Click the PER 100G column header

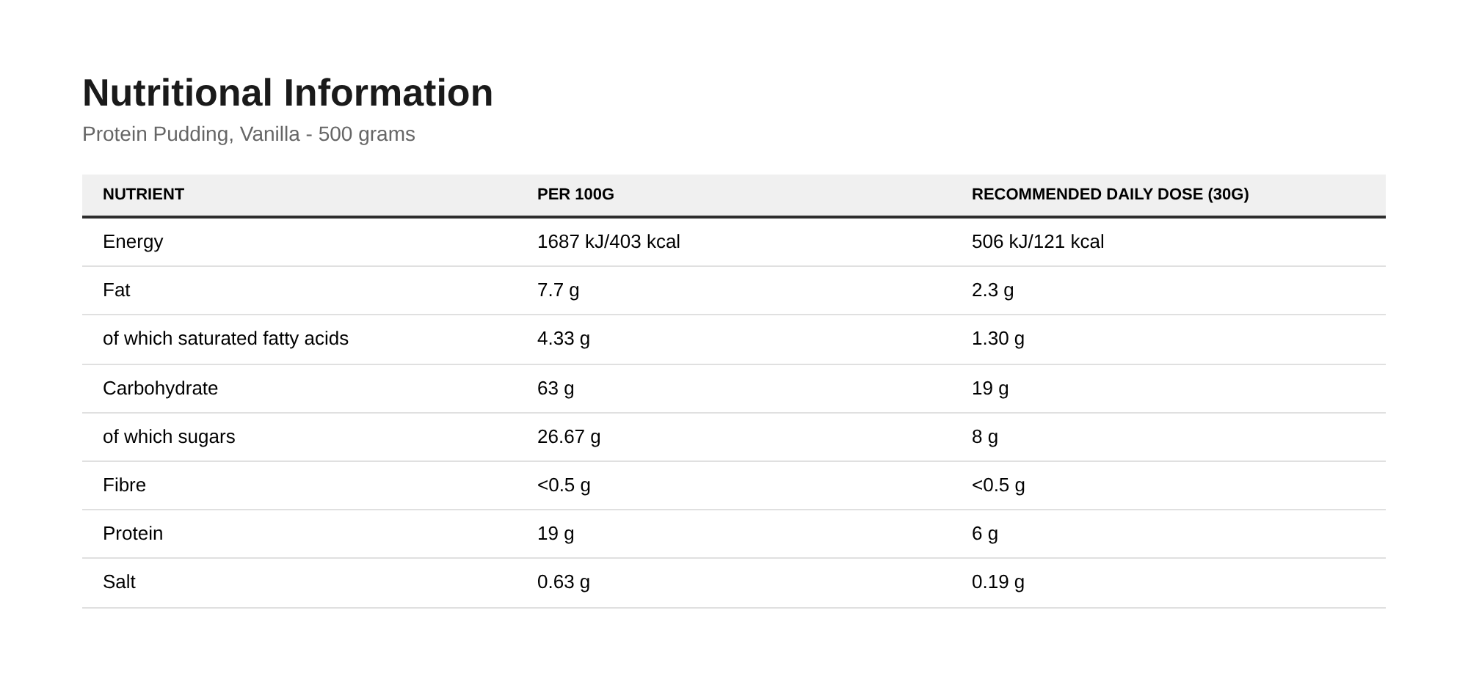[x=575, y=194]
